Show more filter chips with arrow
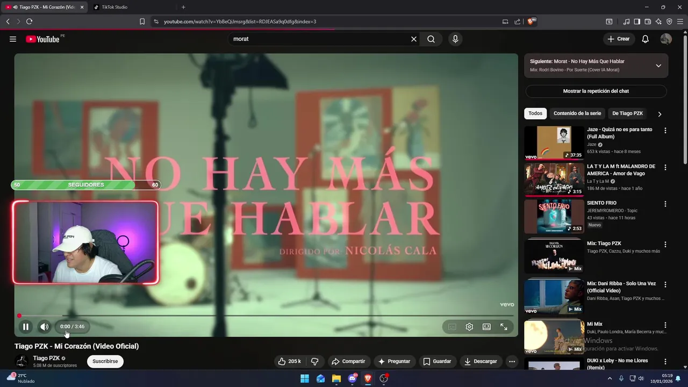The width and height of the screenshot is (688, 387). 660,114
